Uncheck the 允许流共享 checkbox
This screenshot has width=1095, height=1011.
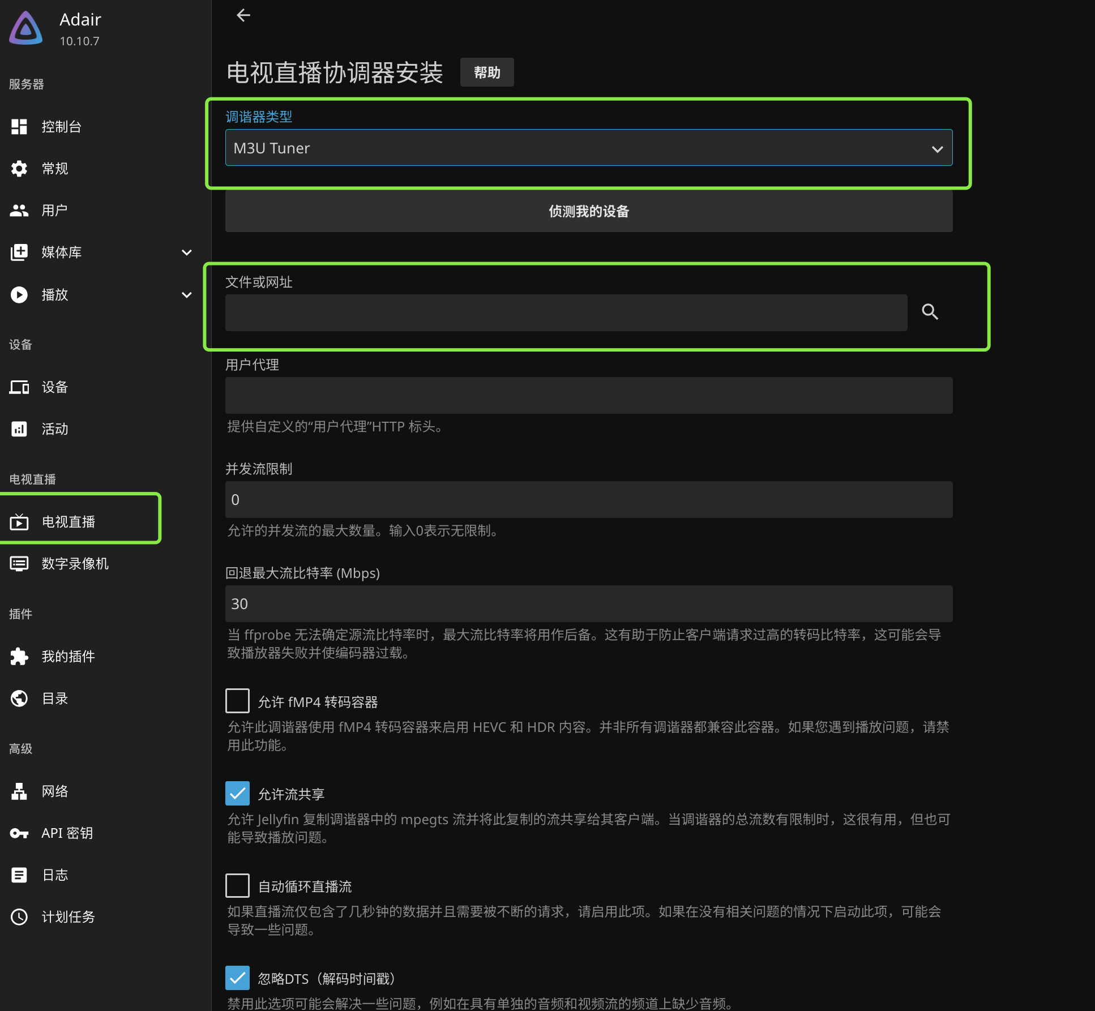click(237, 793)
